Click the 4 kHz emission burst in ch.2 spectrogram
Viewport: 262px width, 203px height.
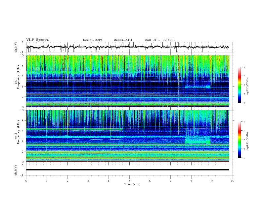198,140
